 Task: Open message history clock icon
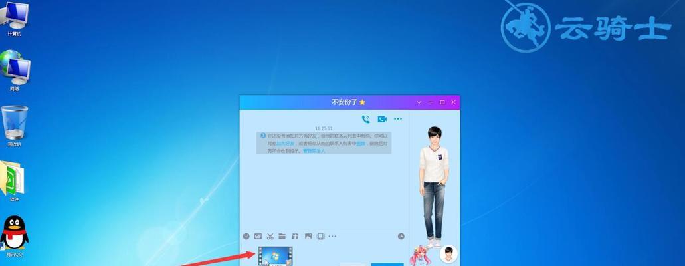click(x=401, y=236)
